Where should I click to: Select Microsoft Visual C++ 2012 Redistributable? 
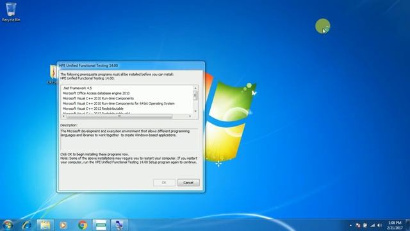(93, 108)
